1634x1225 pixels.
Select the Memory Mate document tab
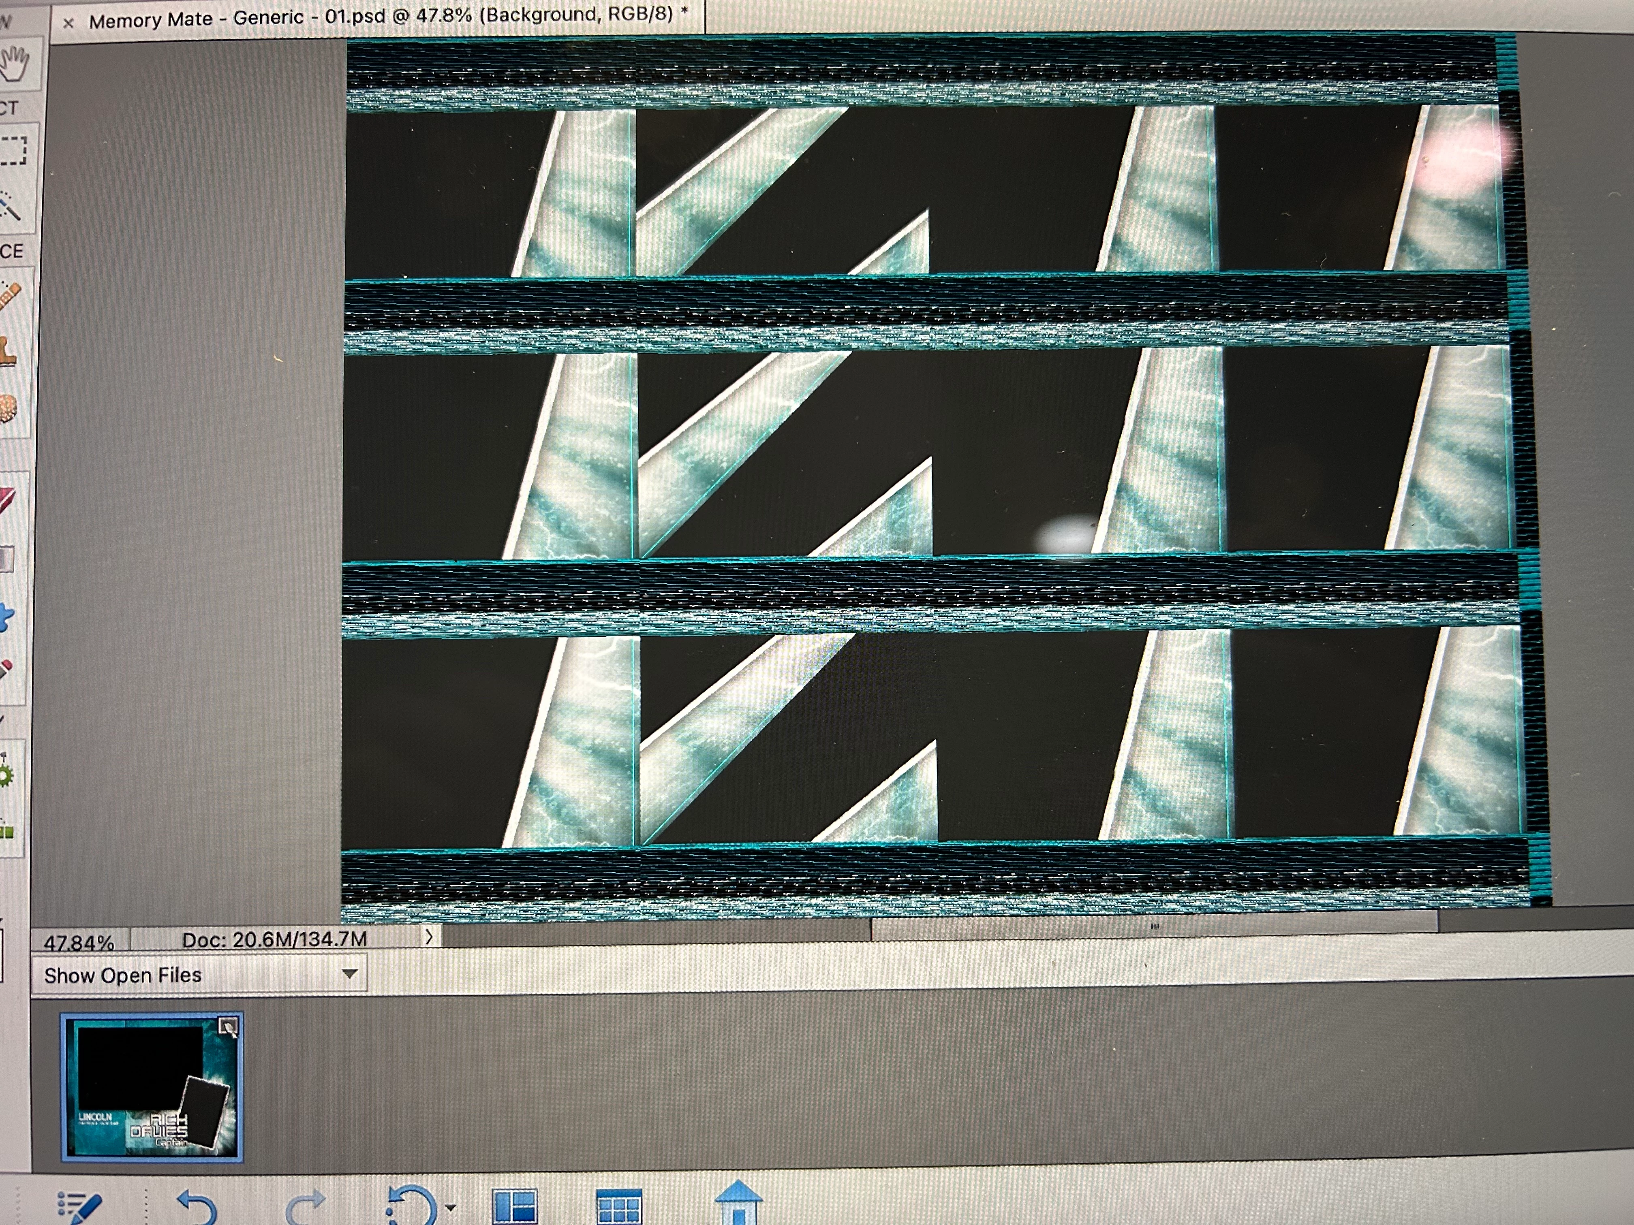point(381,17)
